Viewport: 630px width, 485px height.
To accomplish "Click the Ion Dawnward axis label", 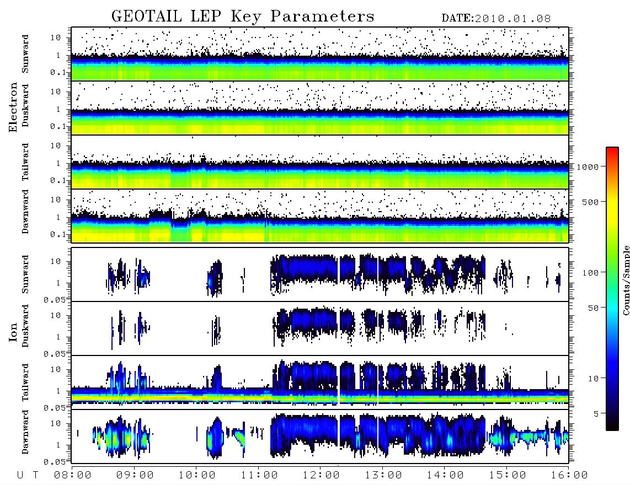I will (25, 432).
